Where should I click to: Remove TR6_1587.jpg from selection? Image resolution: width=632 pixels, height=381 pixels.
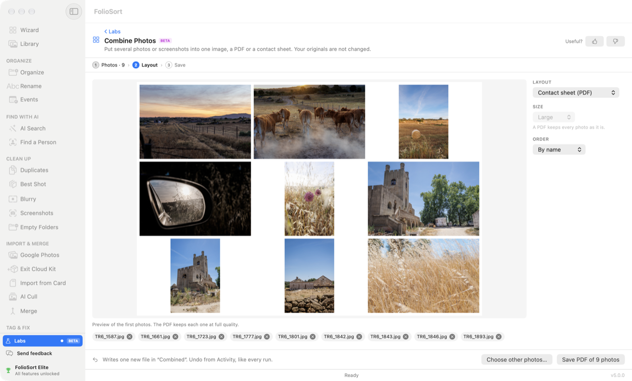(129, 337)
